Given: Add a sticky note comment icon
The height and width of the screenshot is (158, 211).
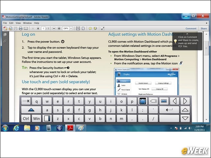Looking at the screenshot, I should click(x=90, y=28).
